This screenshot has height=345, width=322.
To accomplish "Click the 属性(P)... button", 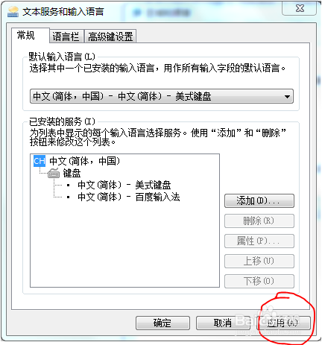I will [x=259, y=241].
